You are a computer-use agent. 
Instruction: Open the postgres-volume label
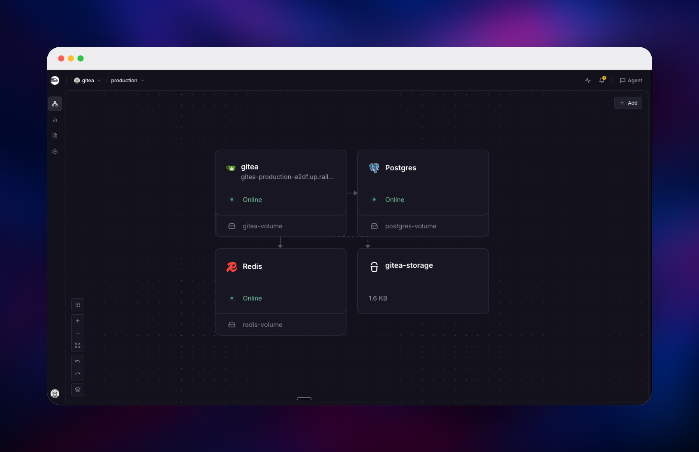point(411,226)
